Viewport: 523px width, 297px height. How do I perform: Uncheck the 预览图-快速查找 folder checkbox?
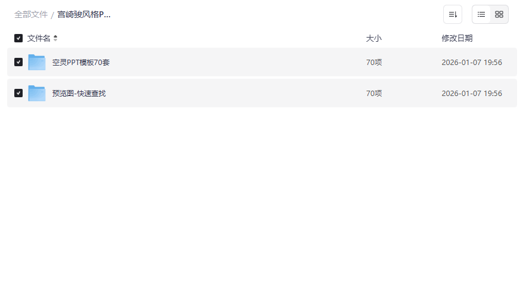click(x=18, y=93)
